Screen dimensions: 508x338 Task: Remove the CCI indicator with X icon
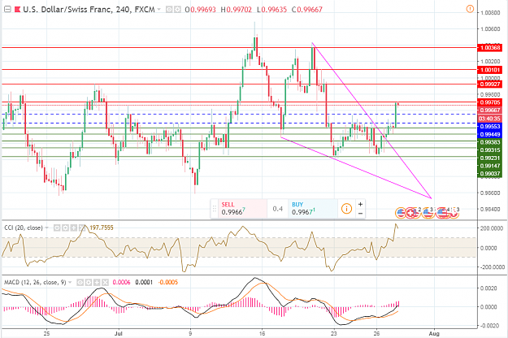[x=82, y=228]
